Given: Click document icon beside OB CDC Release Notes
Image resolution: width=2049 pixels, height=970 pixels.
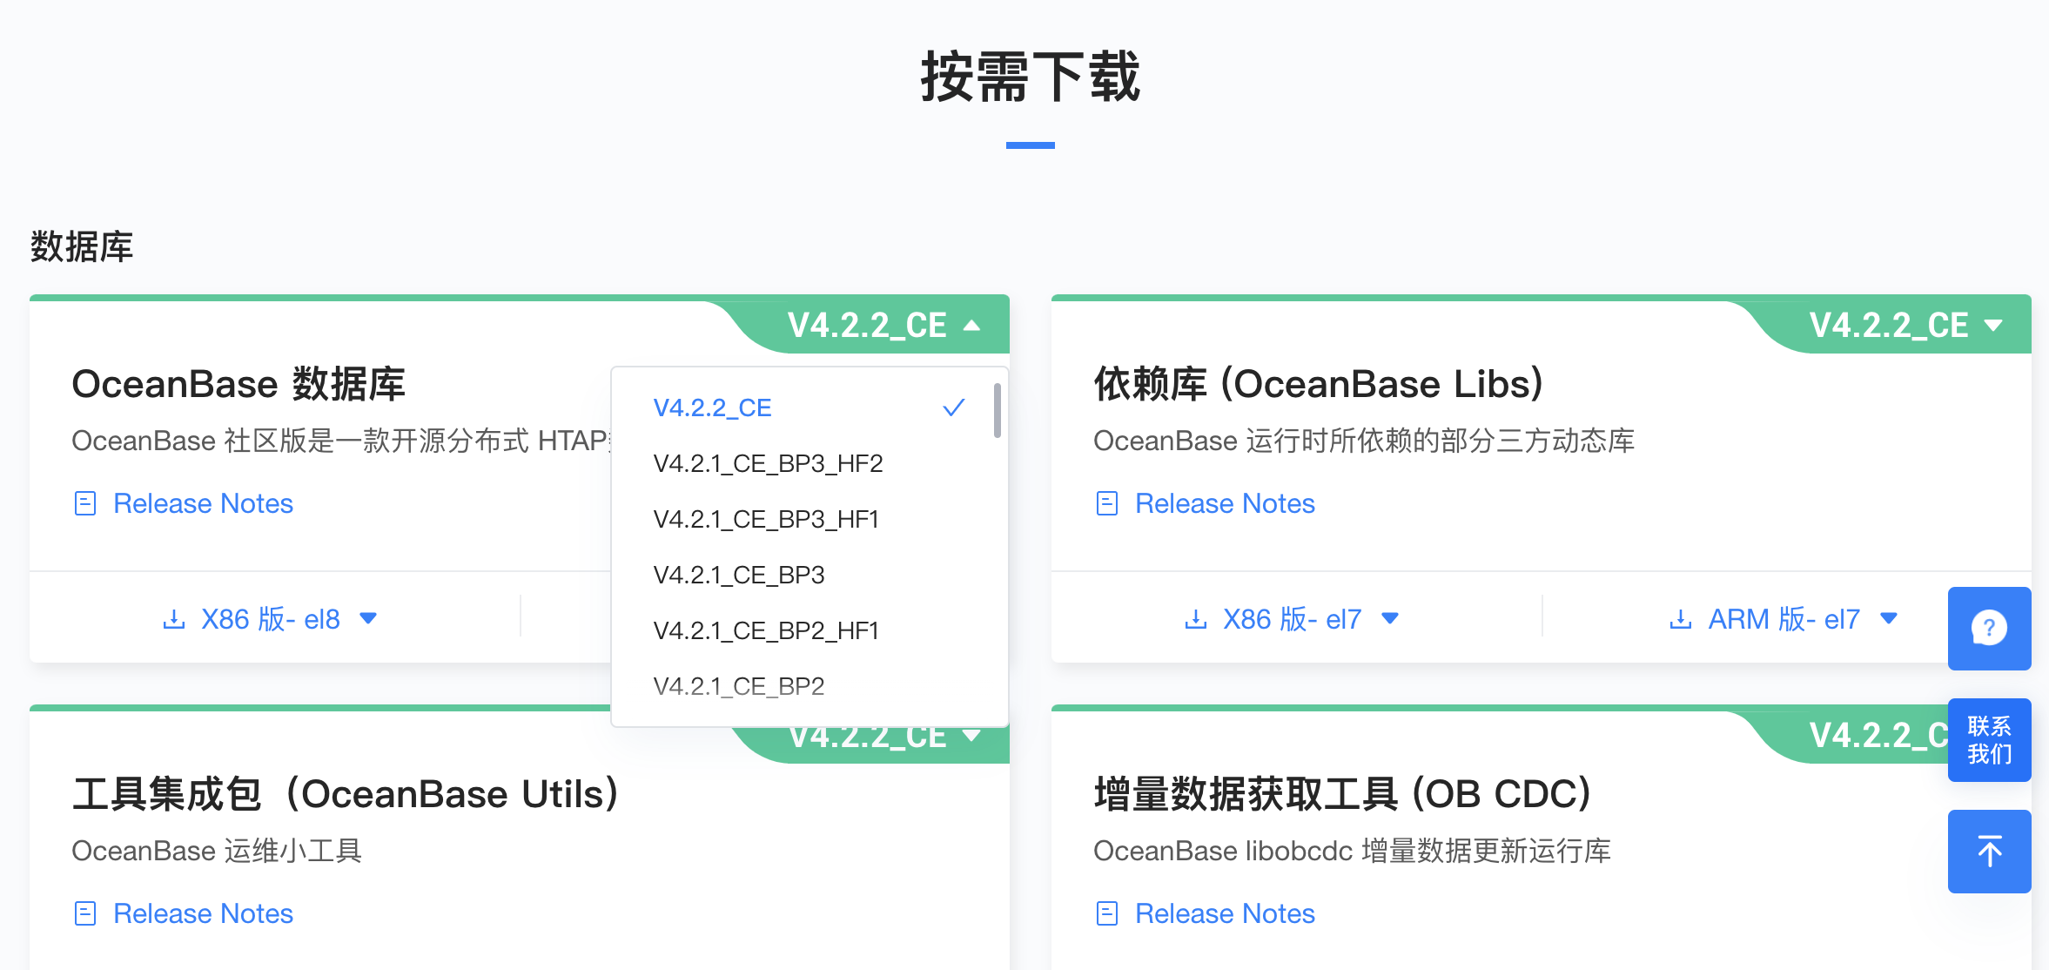Looking at the screenshot, I should (1106, 913).
